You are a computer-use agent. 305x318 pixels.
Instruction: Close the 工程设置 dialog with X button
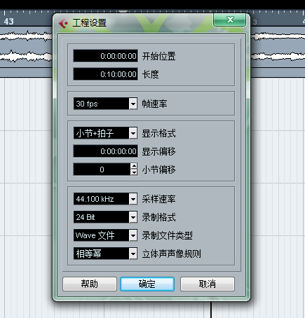(229, 20)
